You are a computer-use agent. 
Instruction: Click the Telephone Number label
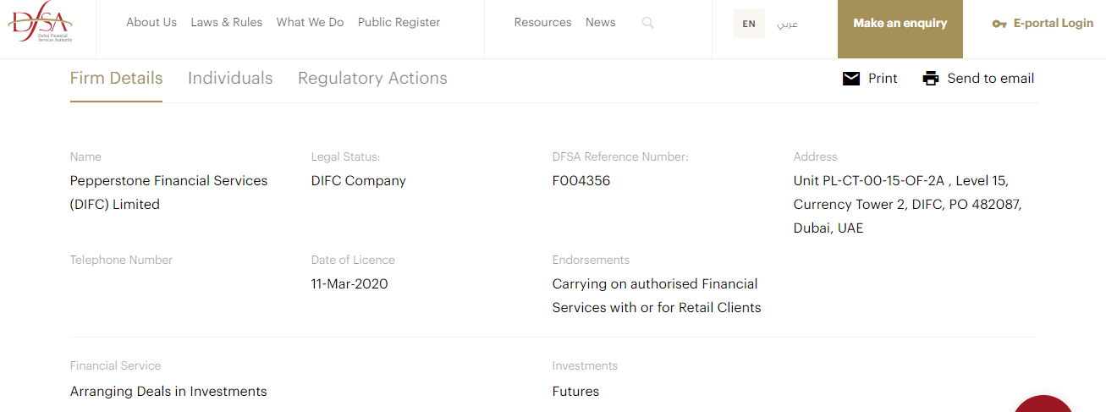121,261
